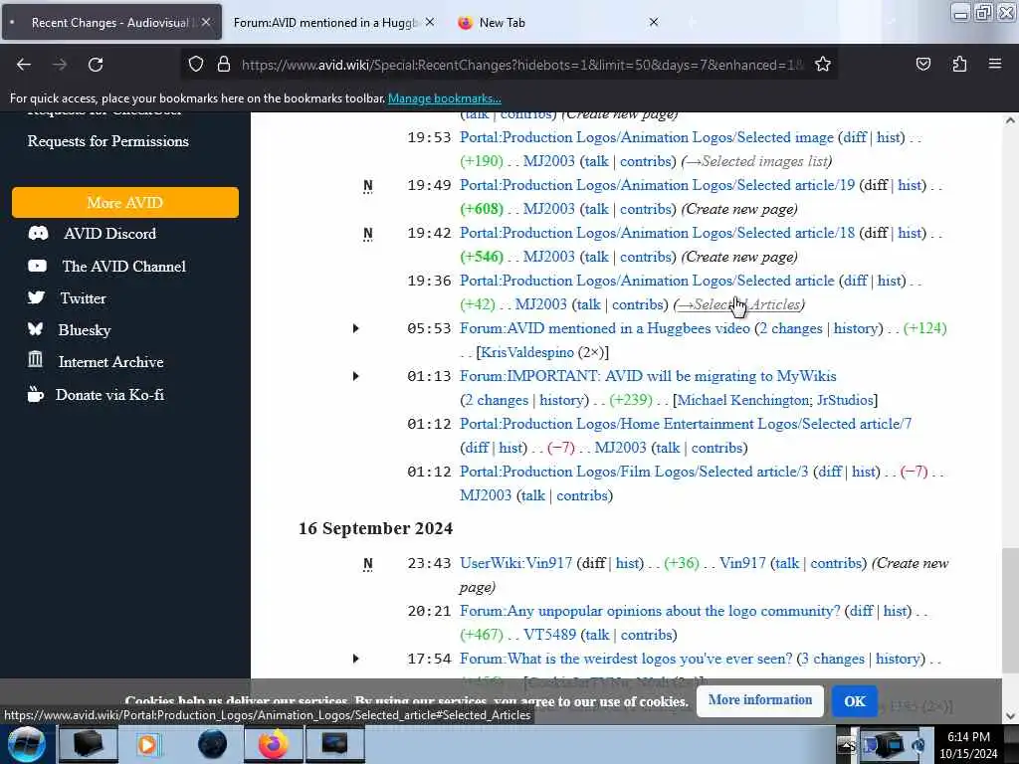Click the Discord icon in sidebar

coord(38,233)
